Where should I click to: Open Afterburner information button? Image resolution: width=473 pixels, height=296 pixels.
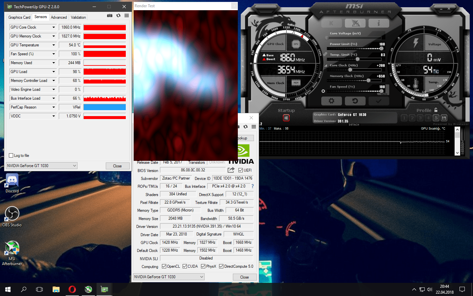tap(378, 23)
